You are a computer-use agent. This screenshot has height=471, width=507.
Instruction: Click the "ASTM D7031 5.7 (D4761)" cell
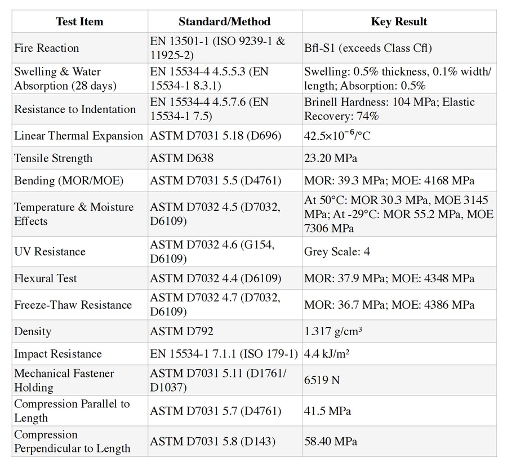coord(215,411)
